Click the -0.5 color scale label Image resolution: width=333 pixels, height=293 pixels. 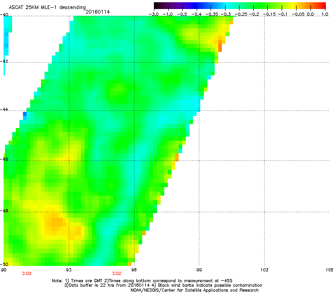182,14
